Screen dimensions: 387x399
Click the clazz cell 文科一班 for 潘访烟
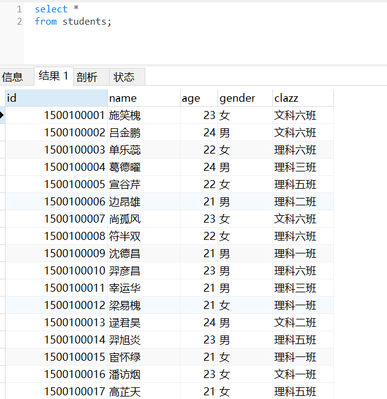[303, 374]
